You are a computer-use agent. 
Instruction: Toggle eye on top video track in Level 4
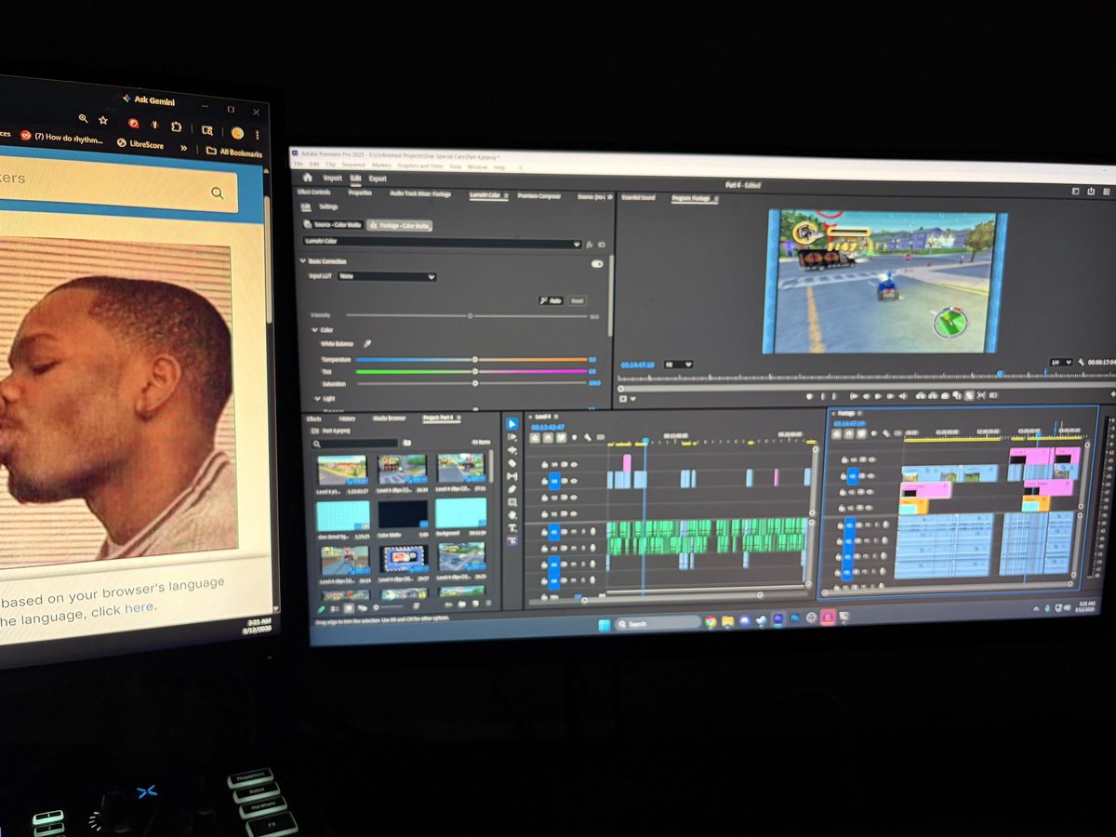click(574, 464)
